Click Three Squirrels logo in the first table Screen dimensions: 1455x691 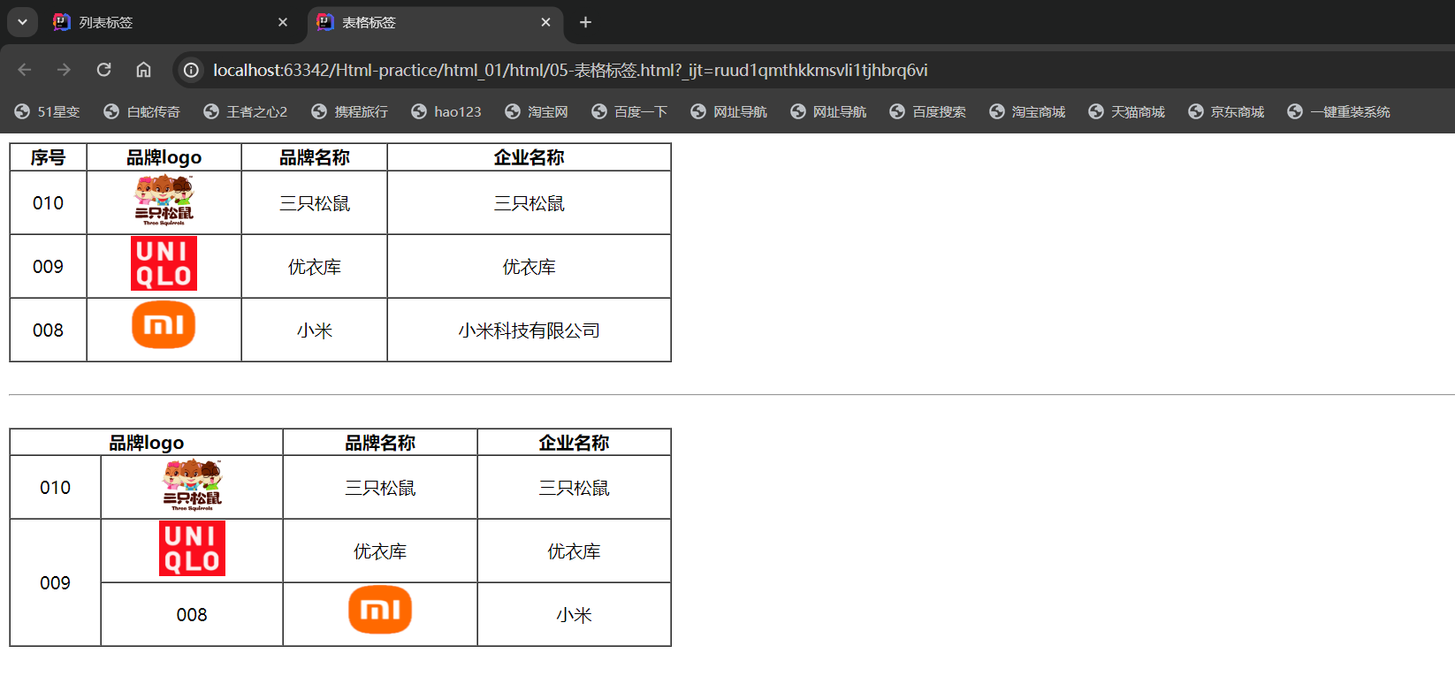pyautogui.click(x=164, y=201)
